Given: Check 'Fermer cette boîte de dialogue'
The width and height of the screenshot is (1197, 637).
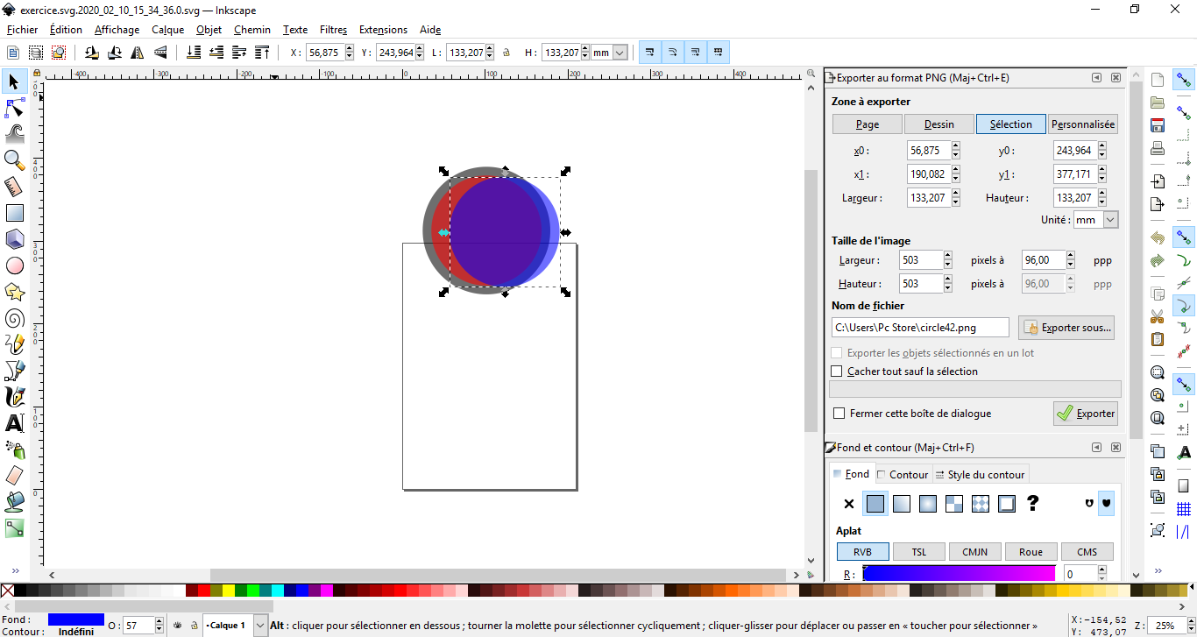Looking at the screenshot, I should 839,414.
